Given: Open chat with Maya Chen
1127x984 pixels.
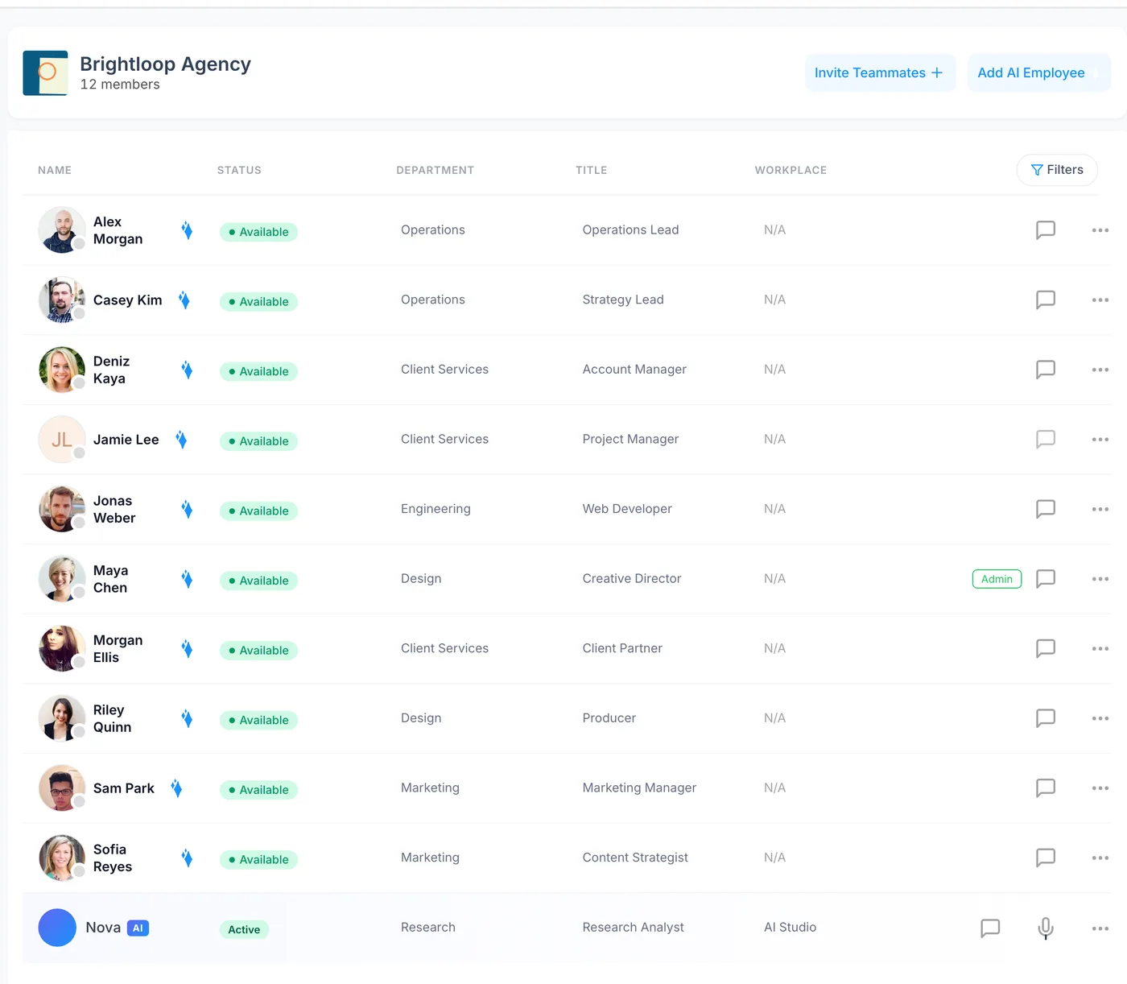Looking at the screenshot, I should pos(1045,579).
